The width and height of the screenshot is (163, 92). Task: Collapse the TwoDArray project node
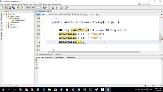click(x=4, y=14)
